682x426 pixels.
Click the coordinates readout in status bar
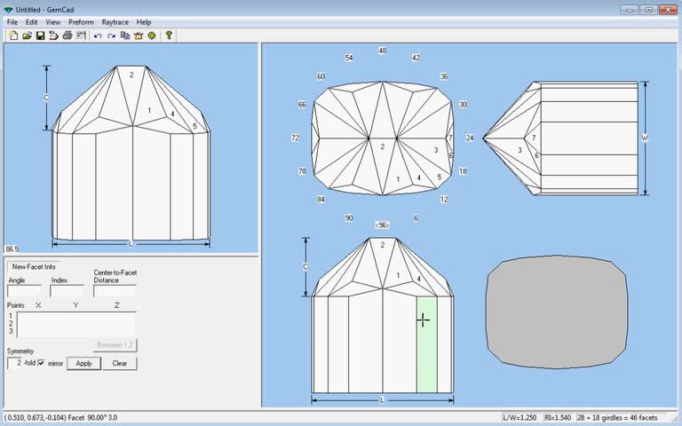coord(60,418)
